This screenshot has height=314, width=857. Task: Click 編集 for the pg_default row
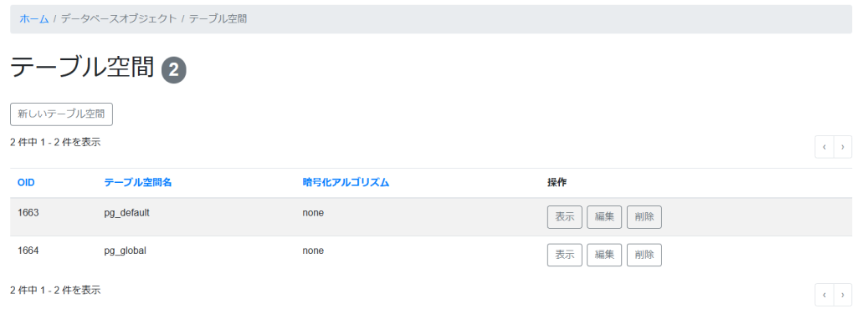click(604, 217)
